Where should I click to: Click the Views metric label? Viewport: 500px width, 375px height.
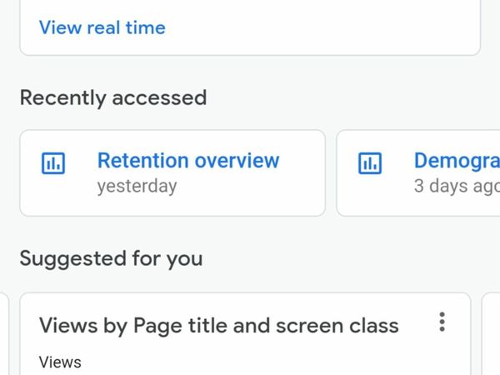(60, 362)
